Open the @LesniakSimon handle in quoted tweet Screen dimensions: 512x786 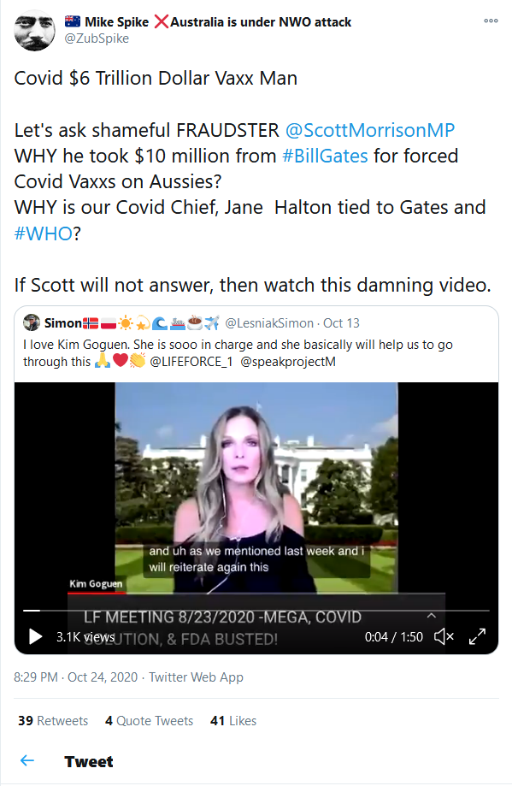coord(269,323)
